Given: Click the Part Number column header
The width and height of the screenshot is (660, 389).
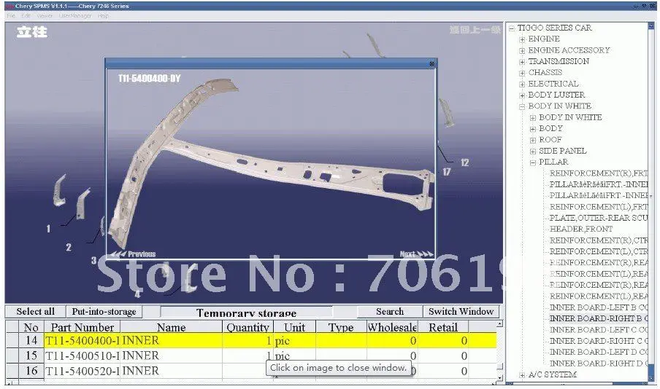Looking at the screenshot, I should 82,327.
